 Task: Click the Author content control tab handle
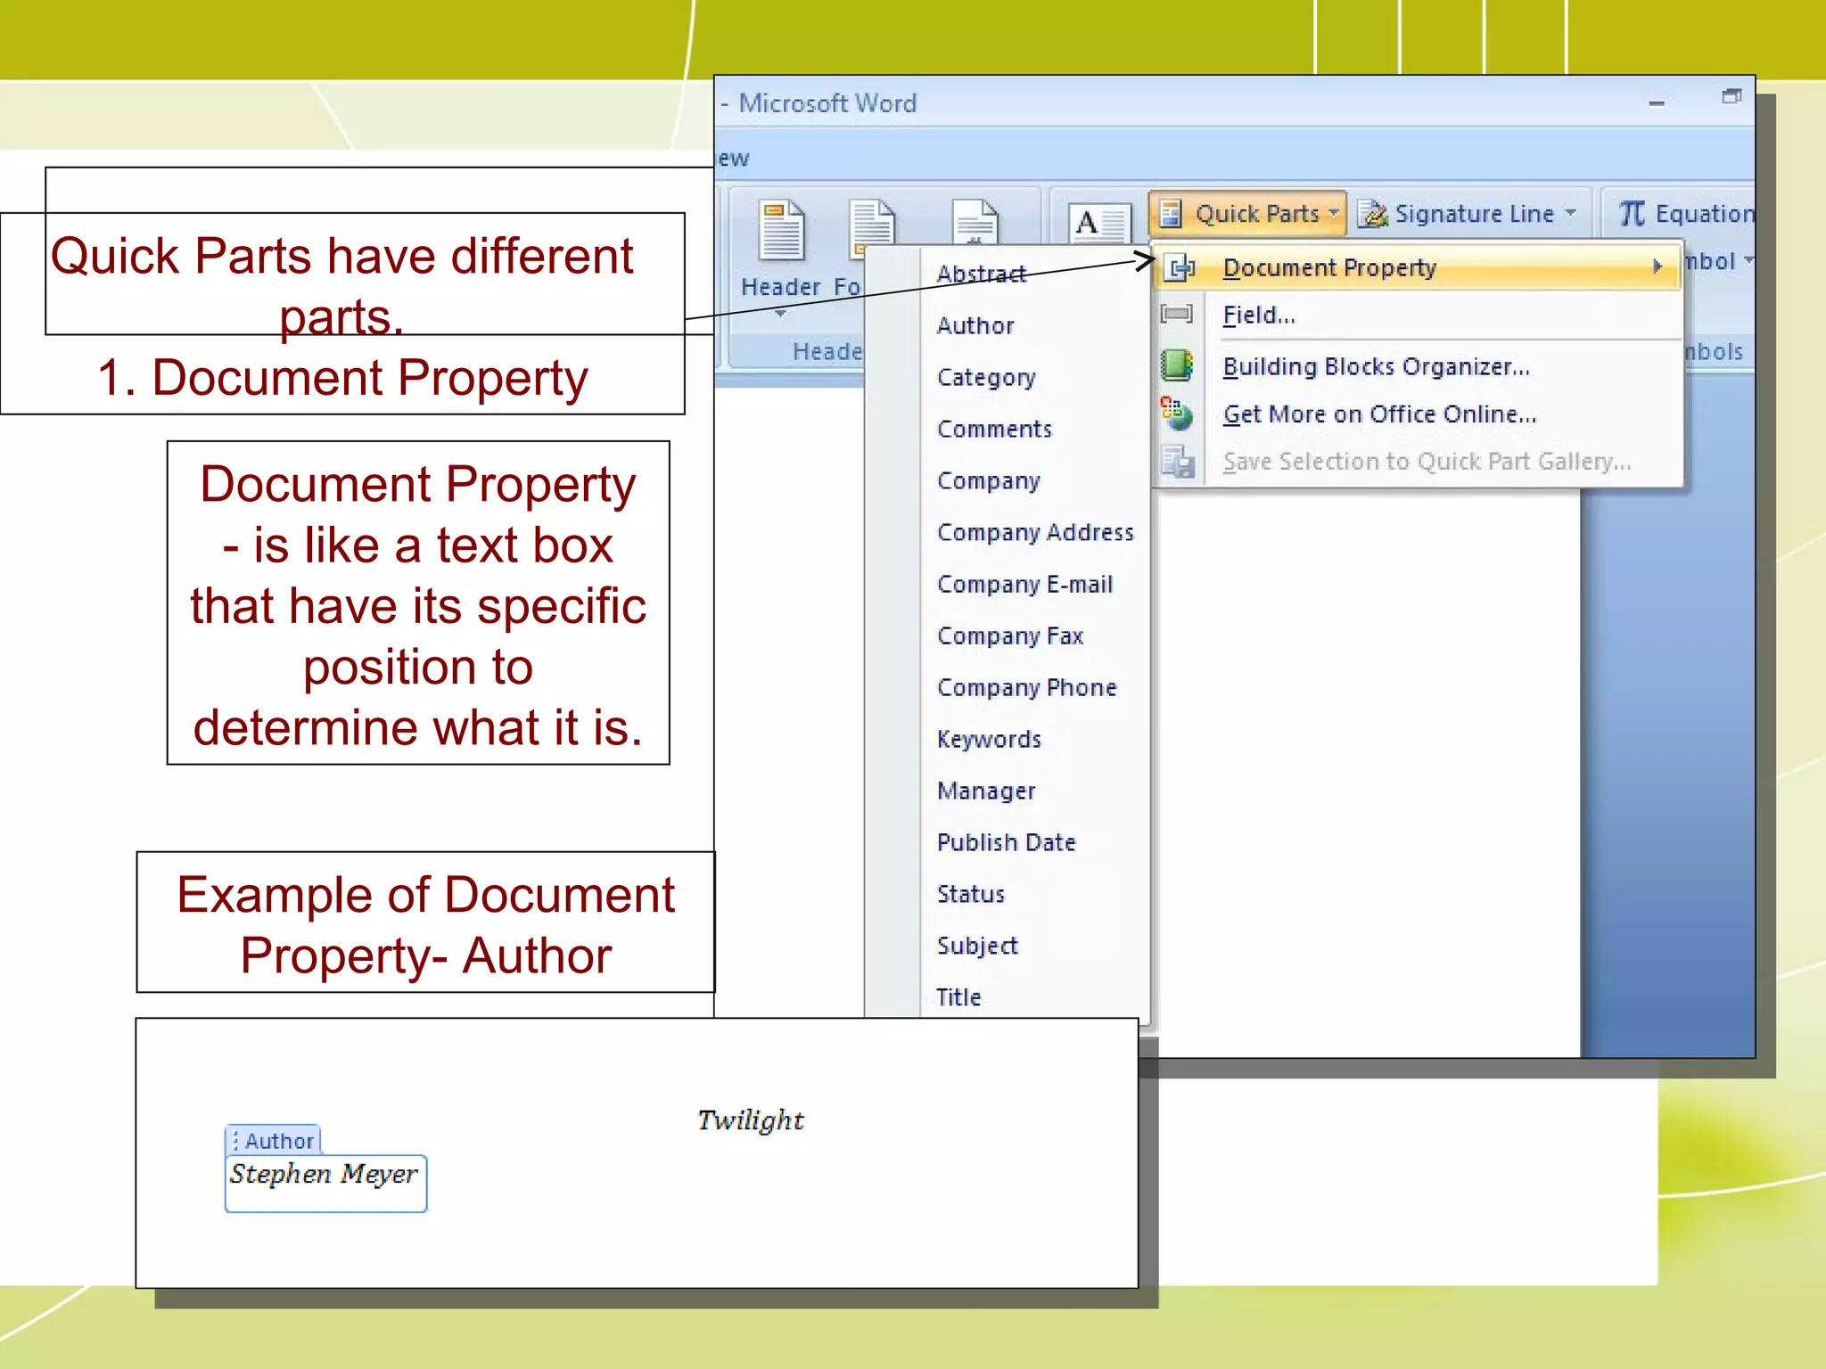[x=273, y=1140]
